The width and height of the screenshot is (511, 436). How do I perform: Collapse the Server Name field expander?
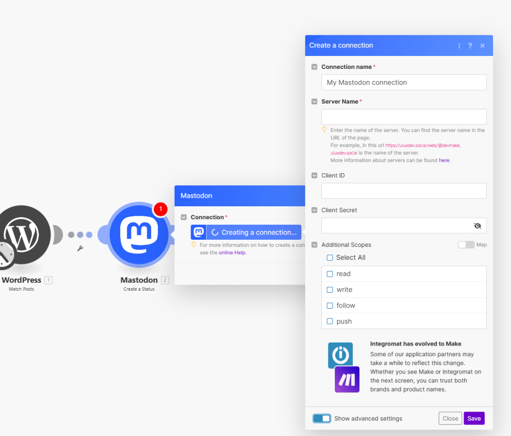[314, 101]
